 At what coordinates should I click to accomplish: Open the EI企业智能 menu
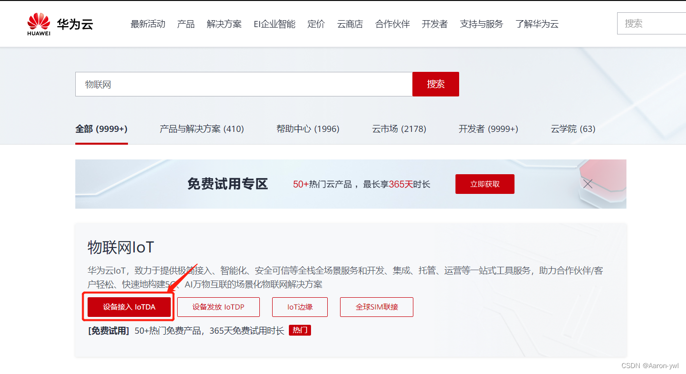tap(275, 24)
